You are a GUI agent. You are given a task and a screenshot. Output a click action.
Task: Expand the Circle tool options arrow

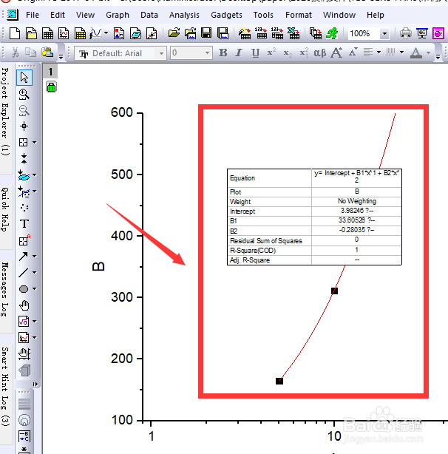[x=35, y=289]
